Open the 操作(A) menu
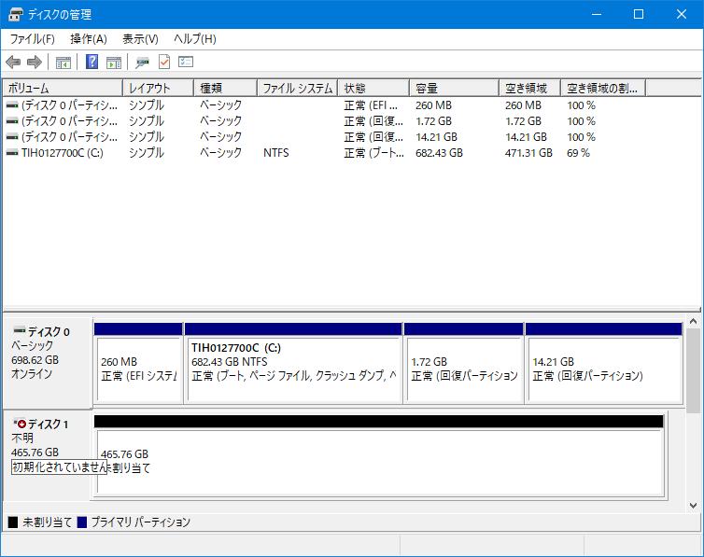Screen dimensions: 704x557 89,39
